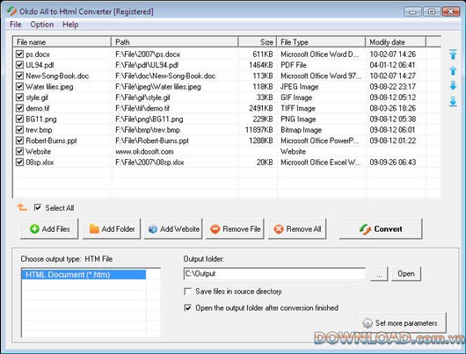Toggle the Select All checkbox

(38, 207)
